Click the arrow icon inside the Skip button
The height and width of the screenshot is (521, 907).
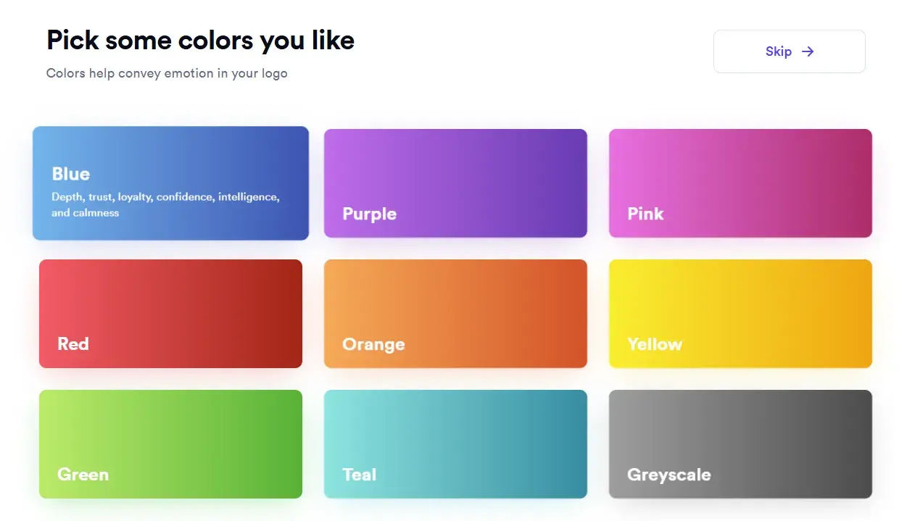(807, 51)
